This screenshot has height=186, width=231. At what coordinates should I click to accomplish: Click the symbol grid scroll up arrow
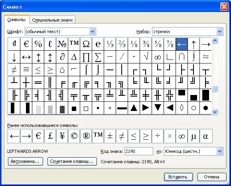tap(215, 41)
